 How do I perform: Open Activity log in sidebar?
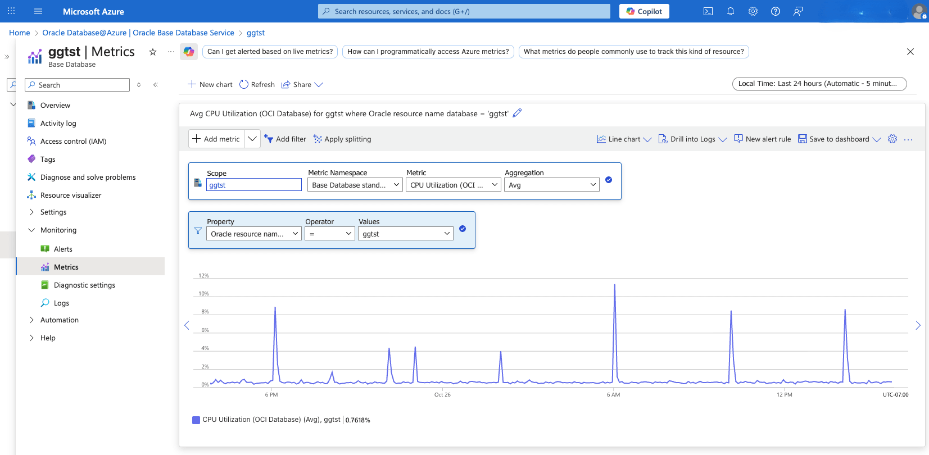[x=58, y=124]
